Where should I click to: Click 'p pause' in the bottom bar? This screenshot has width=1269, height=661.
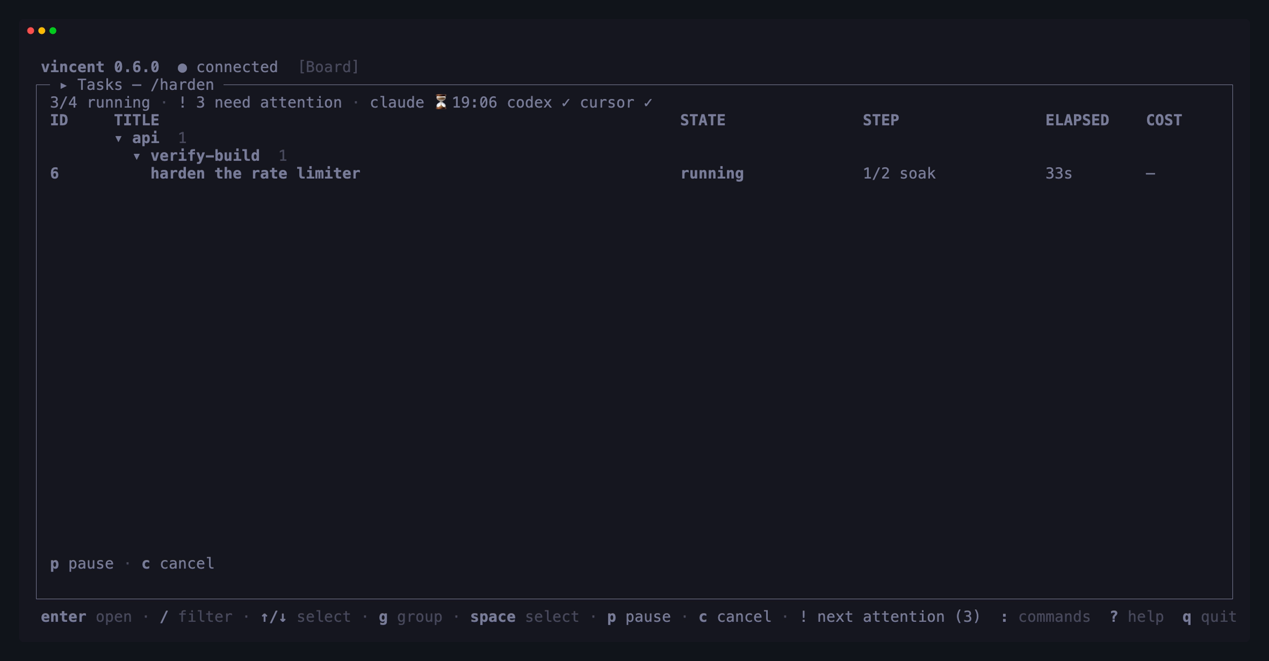pyautogui.click(x=639, y=617)
